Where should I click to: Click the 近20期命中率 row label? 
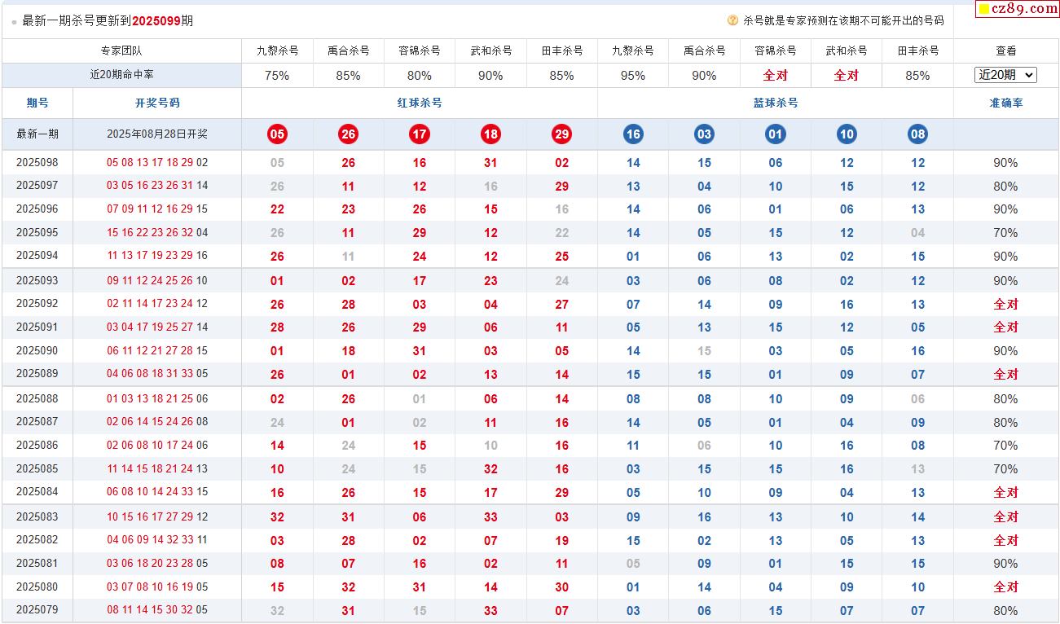(121, 75)
